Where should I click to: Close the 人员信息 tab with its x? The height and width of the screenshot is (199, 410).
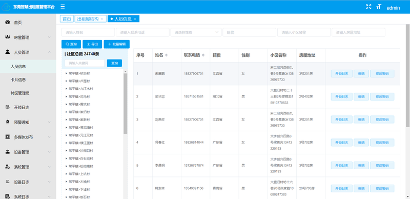click(135, 19)
